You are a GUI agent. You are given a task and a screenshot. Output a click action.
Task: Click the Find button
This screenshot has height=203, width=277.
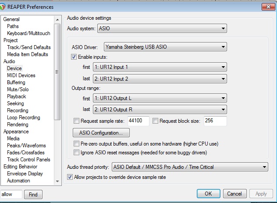click(x=33, y=194)
